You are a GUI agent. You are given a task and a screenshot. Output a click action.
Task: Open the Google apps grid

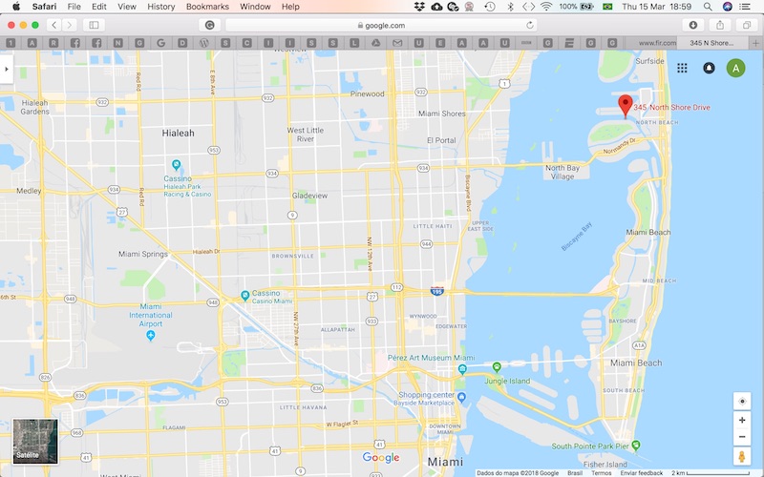pyautogui.click(x=683, y=69)
